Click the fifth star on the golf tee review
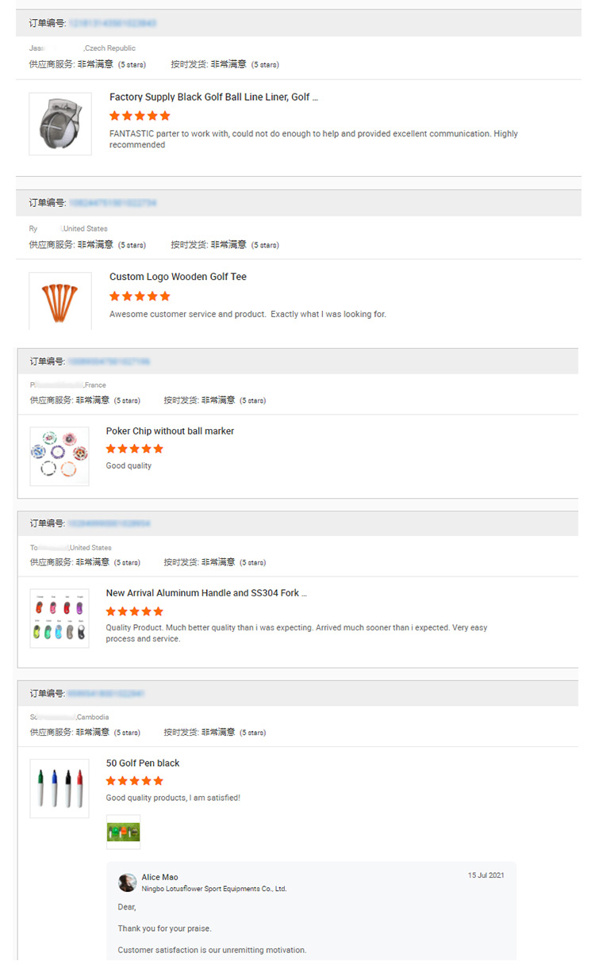595x965 pixels. coord(165,296)
